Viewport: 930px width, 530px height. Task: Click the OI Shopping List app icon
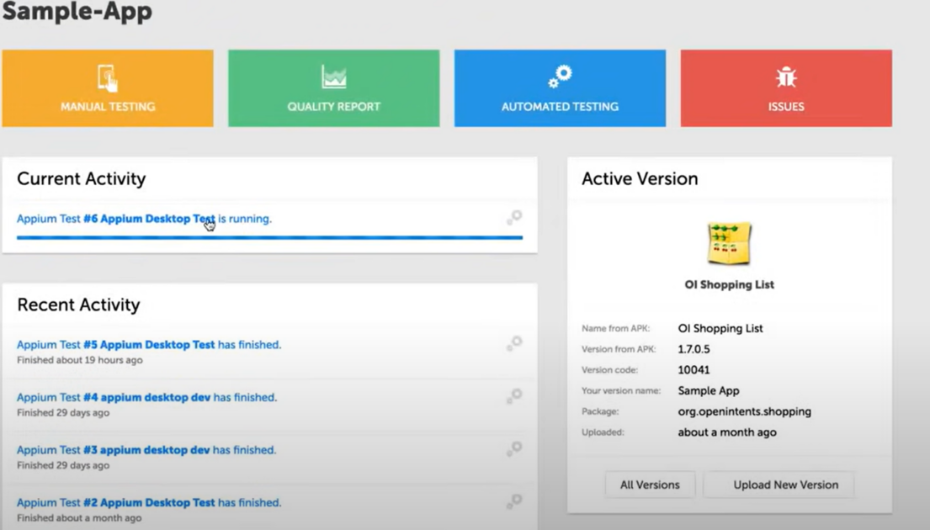click(x=729, y=244)
